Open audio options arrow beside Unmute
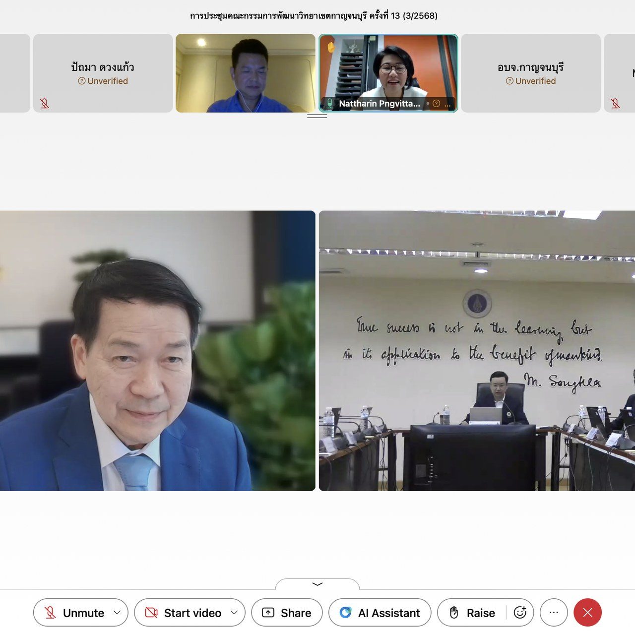This screenshot has width=635, height=635. tap(117, 613)
